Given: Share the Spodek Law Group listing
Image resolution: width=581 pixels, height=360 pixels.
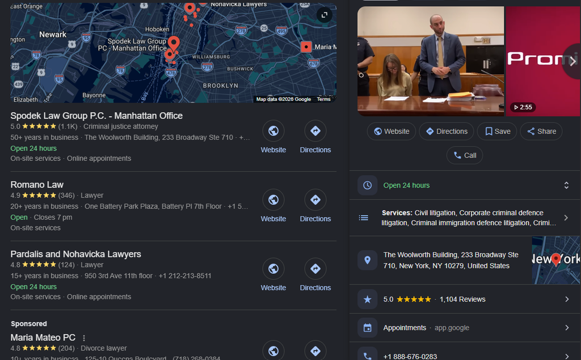Looking at the screenshot, I should (541, 132).
